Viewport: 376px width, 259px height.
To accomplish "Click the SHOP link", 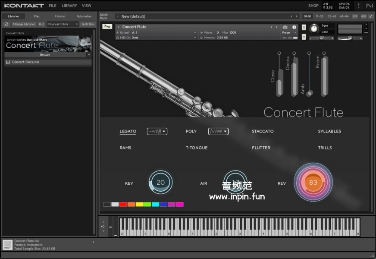I will tap(313, 6).
